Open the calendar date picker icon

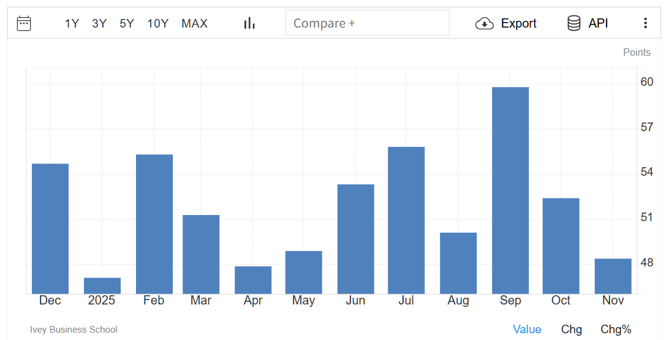(x=24, y=23)
